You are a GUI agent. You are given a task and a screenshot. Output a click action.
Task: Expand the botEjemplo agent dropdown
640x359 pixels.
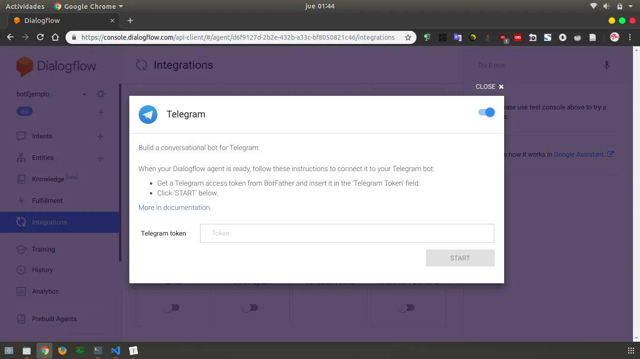[84, 94]
